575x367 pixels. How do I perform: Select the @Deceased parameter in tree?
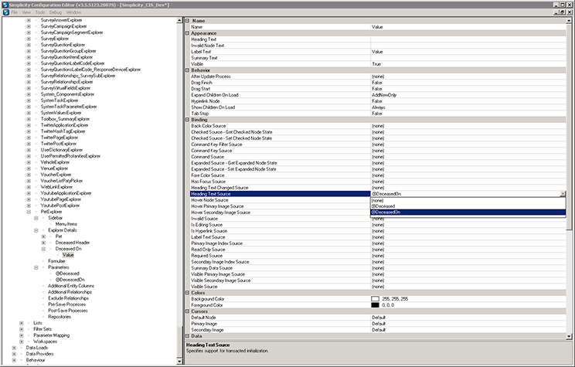pyautogui.click(x=67, y=274)
